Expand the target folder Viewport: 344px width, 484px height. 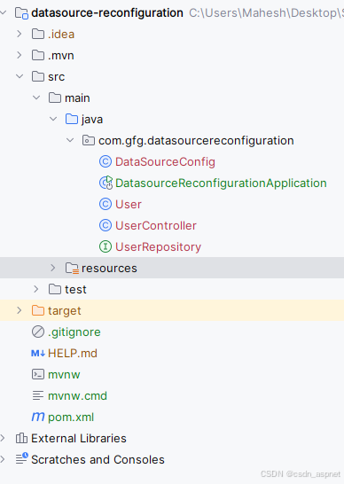click(20, 310)
